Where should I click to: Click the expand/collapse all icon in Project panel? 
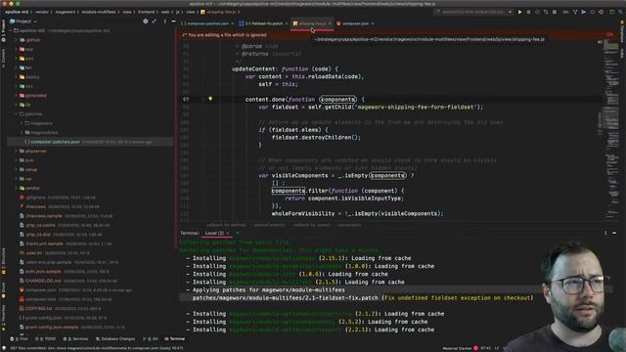click(x=155, y=22)
